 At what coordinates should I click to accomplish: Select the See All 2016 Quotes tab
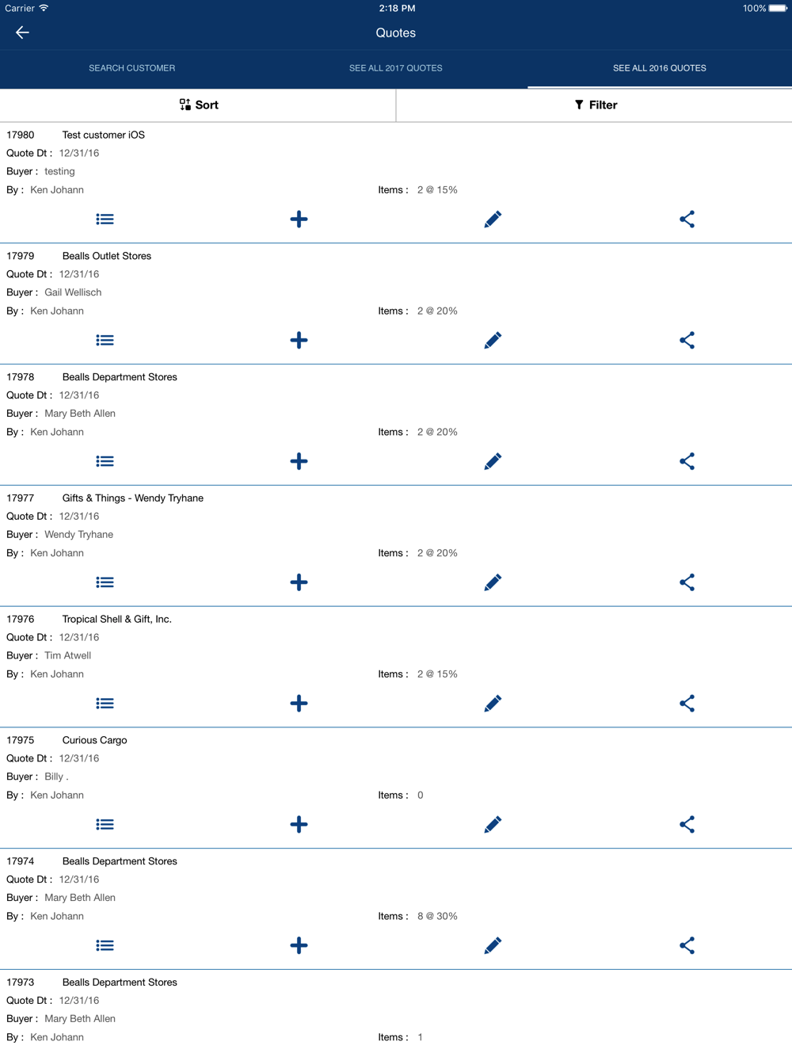pyautogui.click(x=660, y=68)
